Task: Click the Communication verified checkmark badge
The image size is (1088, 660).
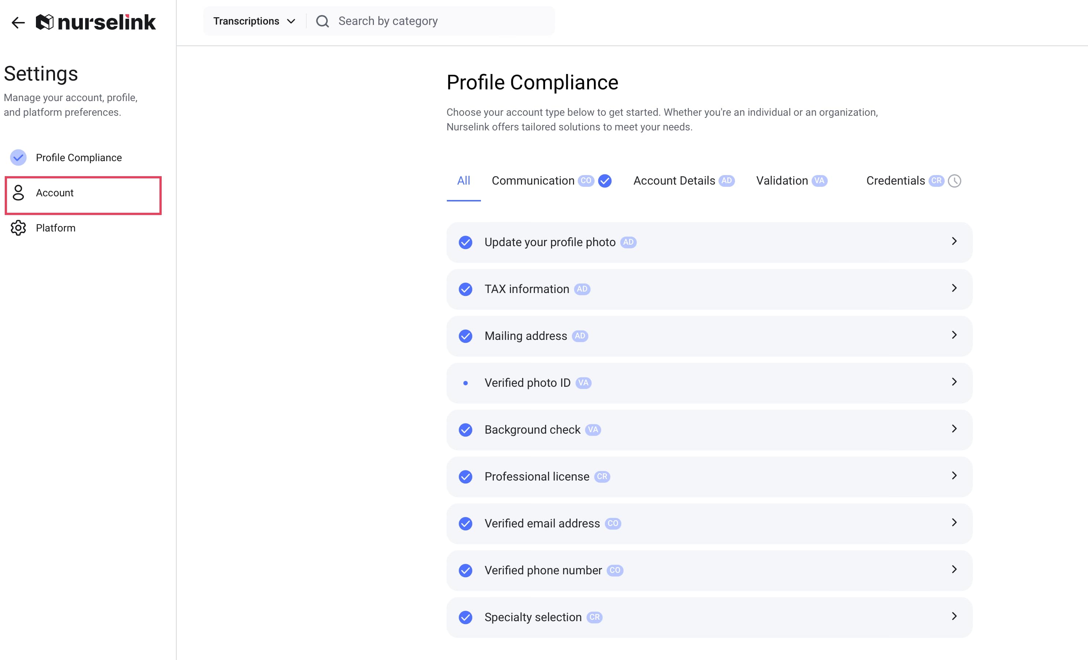Action: (605, 181)
